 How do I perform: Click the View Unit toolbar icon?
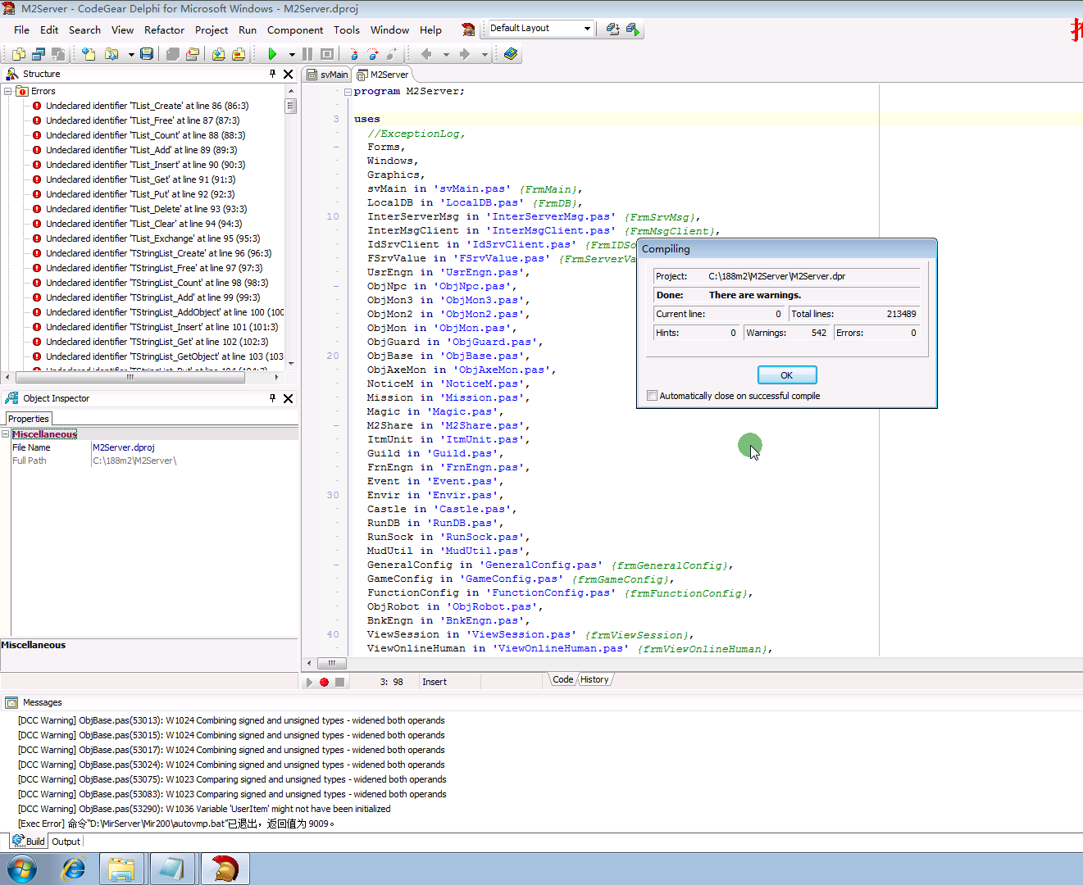19,54
